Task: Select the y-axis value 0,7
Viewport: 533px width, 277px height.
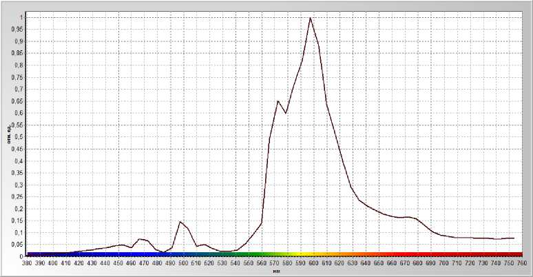Action: [x=19, y=89]
